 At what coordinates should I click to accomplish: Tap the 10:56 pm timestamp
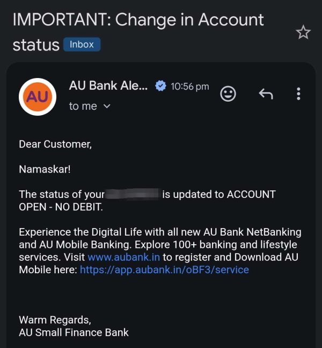(x=189, y=86)
